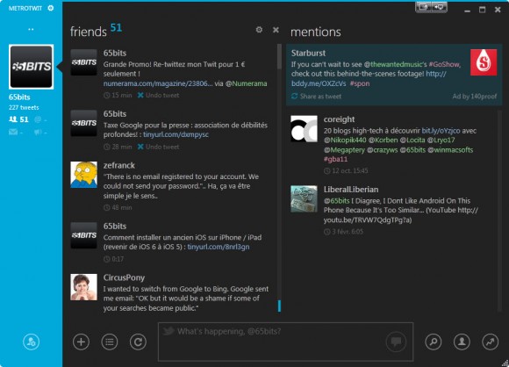509x367 pixels.
Task: Click the second title bar toolbar icon
Action: point(439,7)
